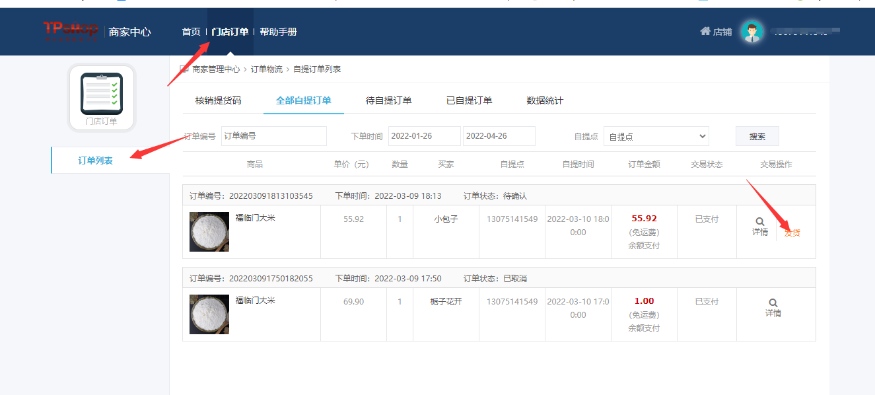
Task: Click the breadcrumb icon before 商家管理中心
Action: click(x=184, y=69)
